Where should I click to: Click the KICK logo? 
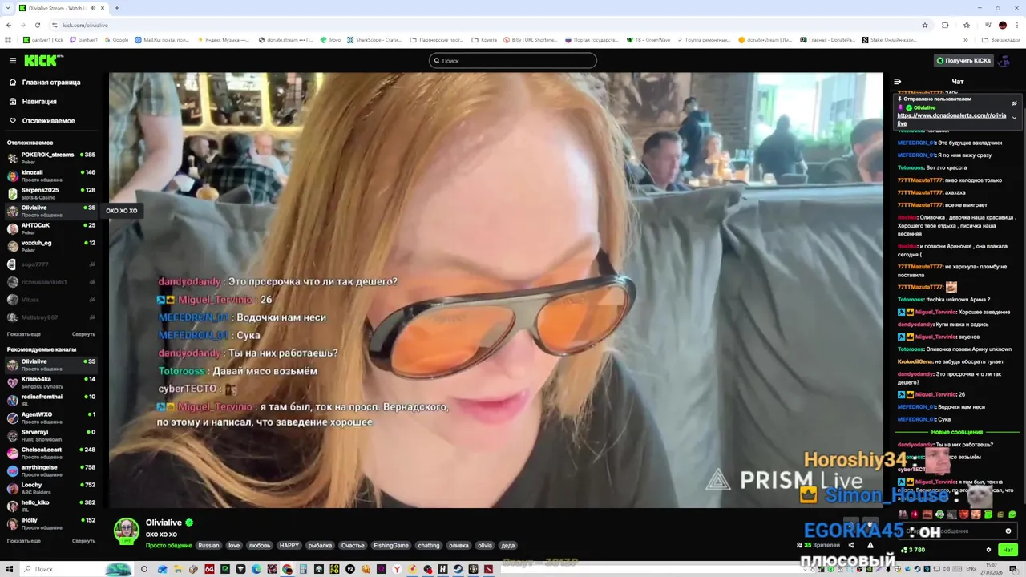43,60
